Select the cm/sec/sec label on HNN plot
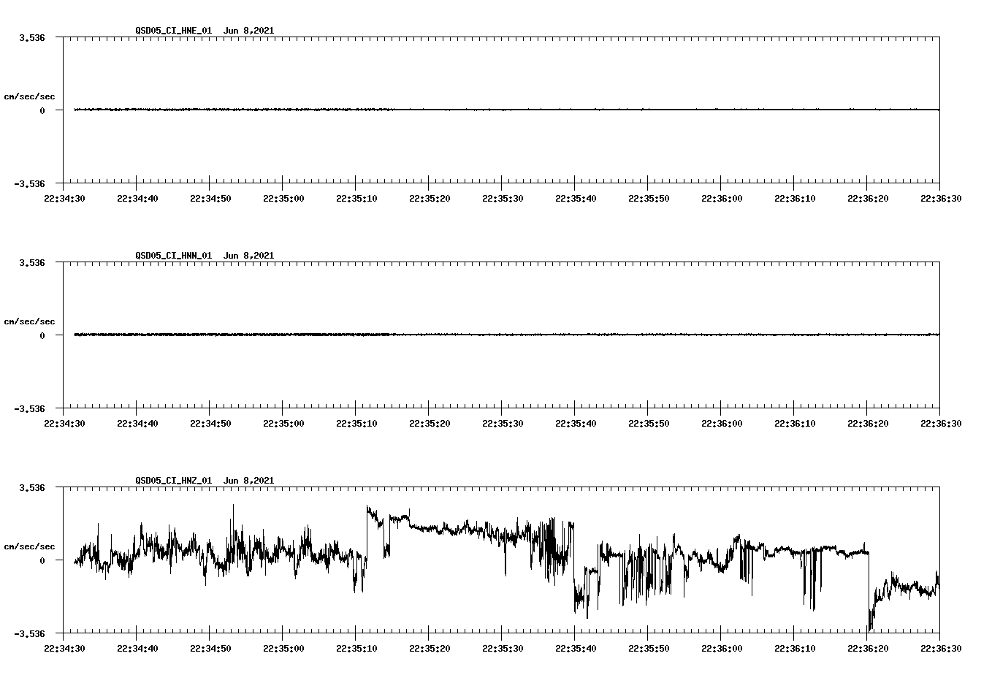 point(30,321)
